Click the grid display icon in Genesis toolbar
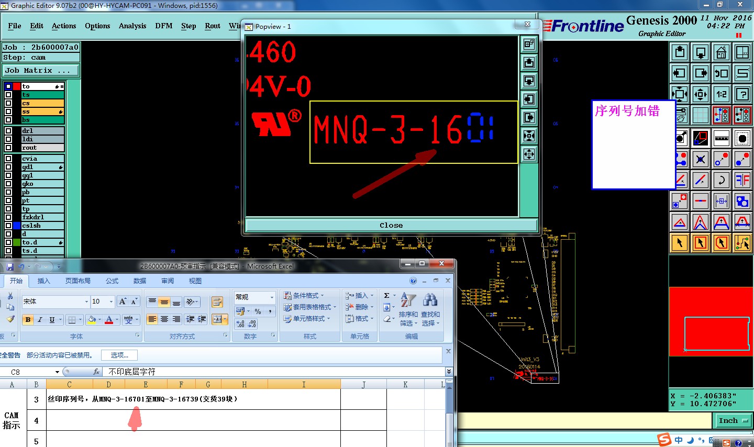Screen dimensions: 754x447 [x=701, y=115]
